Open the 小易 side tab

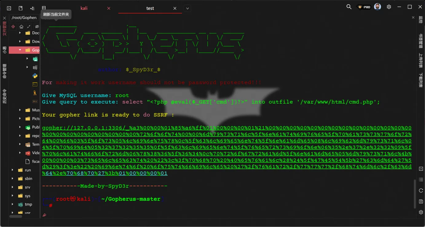pos(4,50)
